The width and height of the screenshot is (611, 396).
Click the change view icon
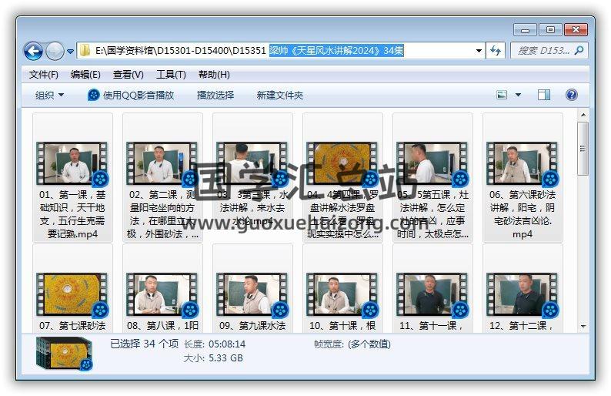pos(502,95)
